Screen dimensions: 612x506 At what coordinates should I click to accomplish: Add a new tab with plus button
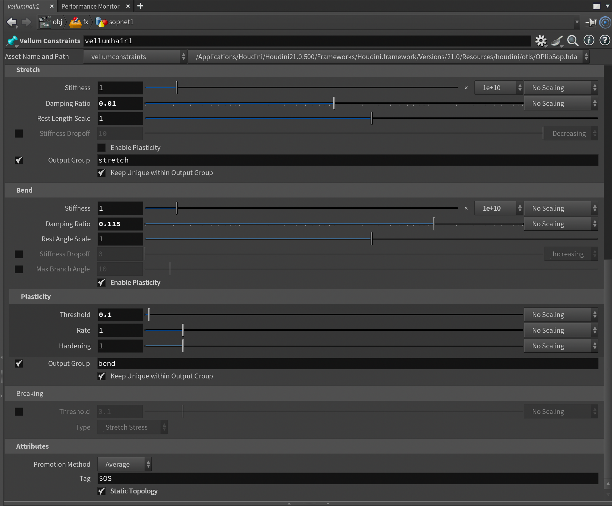click(140, 6)
